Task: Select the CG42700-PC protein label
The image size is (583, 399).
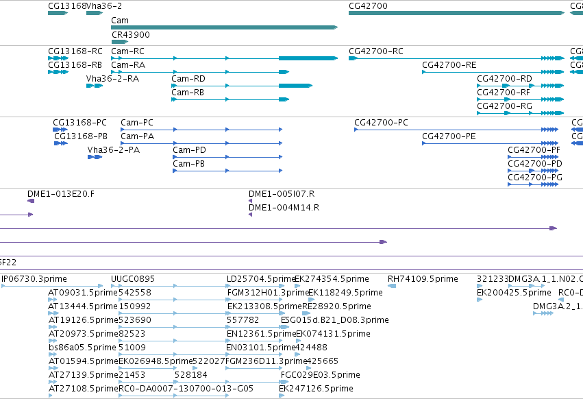Action: (x=381, y=123)
